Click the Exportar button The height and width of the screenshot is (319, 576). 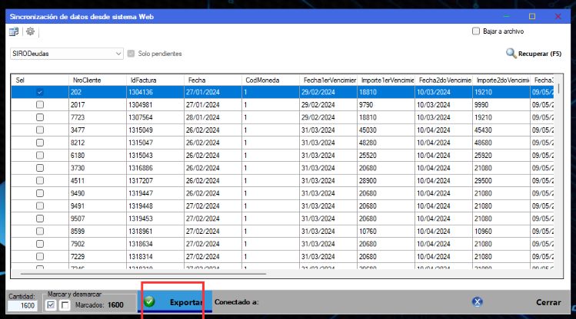pos(175,302)
